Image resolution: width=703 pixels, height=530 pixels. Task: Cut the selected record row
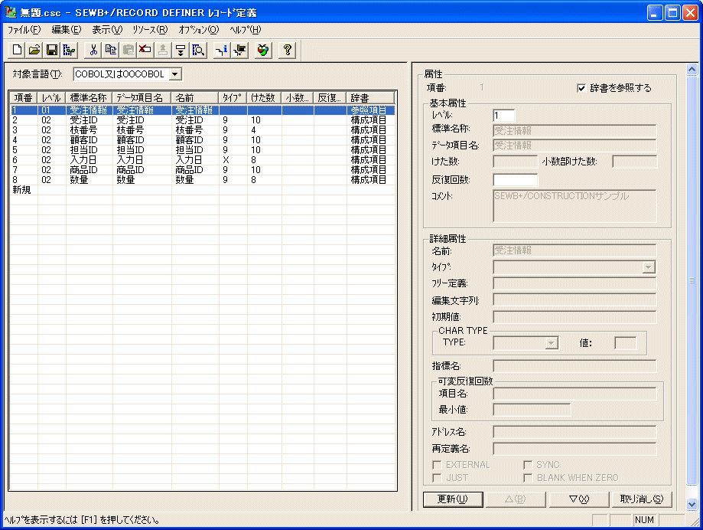click(93, 49)
